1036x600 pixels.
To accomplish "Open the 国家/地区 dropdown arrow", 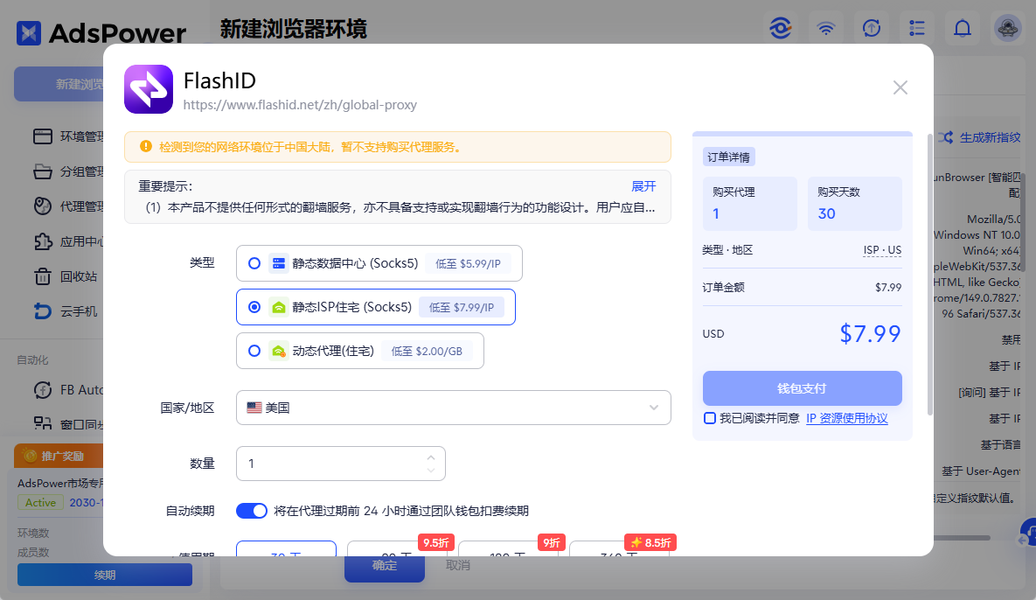I will pyautogui.click(x=653, y=408).
